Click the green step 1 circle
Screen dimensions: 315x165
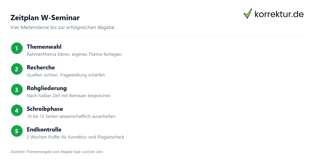coord(17,48)
